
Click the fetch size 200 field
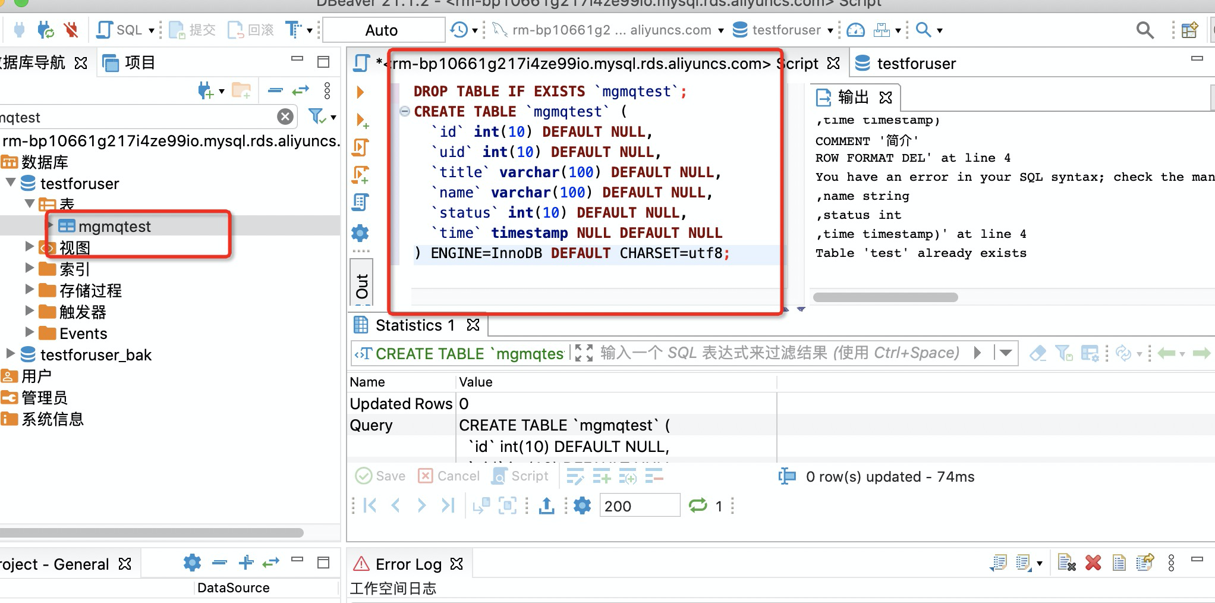point(640,505)
